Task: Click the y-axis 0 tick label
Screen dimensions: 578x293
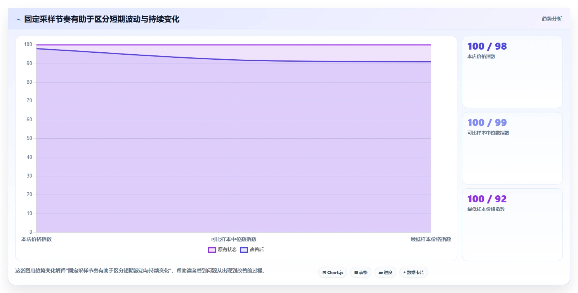Action: coord(31,232)
